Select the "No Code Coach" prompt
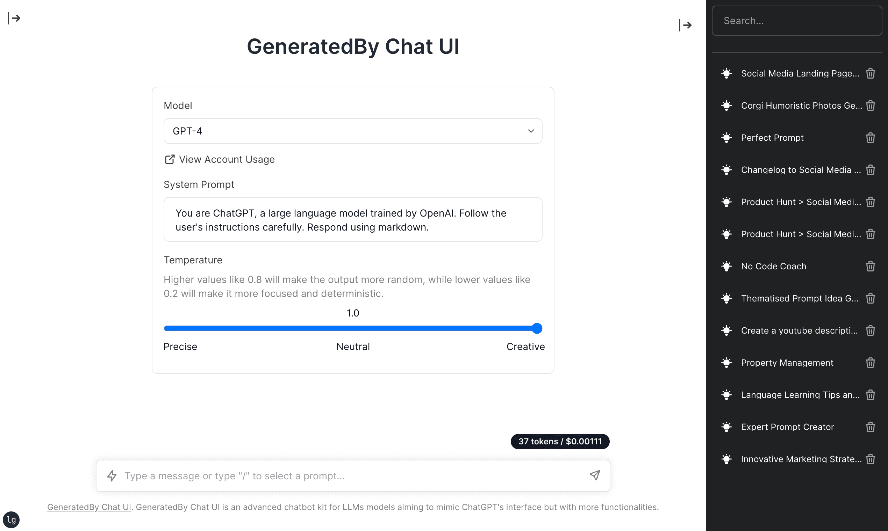The image size is (888, 531). click(x=773, y=266)
